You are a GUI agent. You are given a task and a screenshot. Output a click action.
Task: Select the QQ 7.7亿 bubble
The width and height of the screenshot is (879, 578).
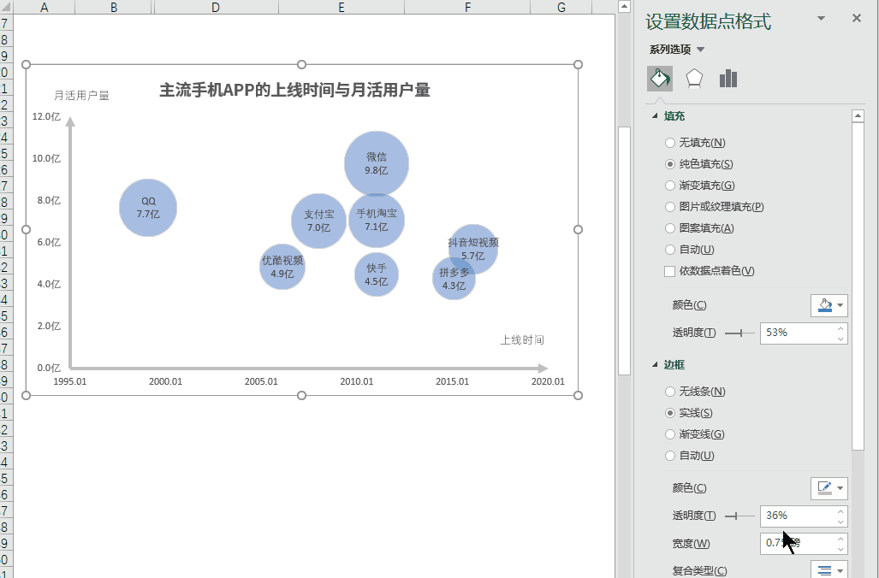click(148, 208)
